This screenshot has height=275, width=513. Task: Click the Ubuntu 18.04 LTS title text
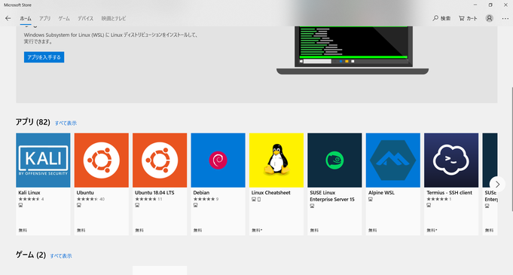pyautogui.click(x=154, y=193)
